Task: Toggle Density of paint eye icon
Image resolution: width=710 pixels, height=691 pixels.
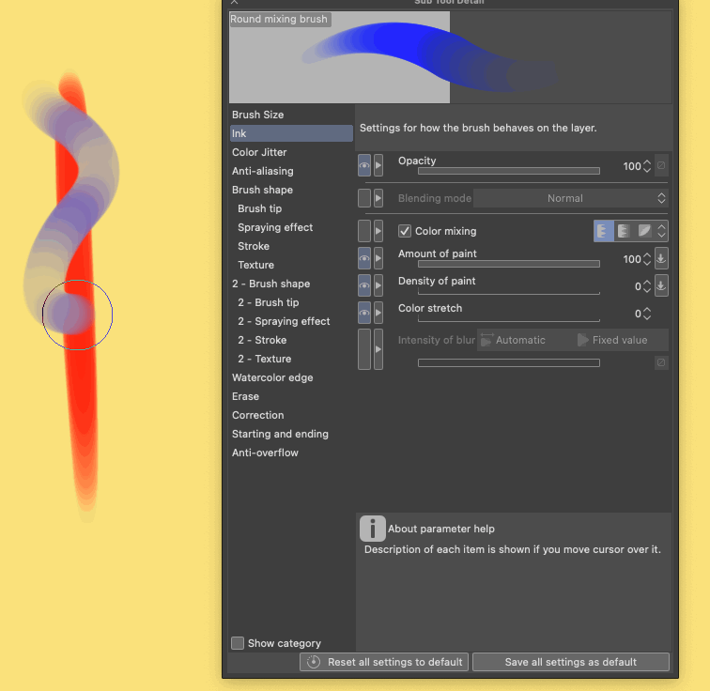Action: pos(364,285)
